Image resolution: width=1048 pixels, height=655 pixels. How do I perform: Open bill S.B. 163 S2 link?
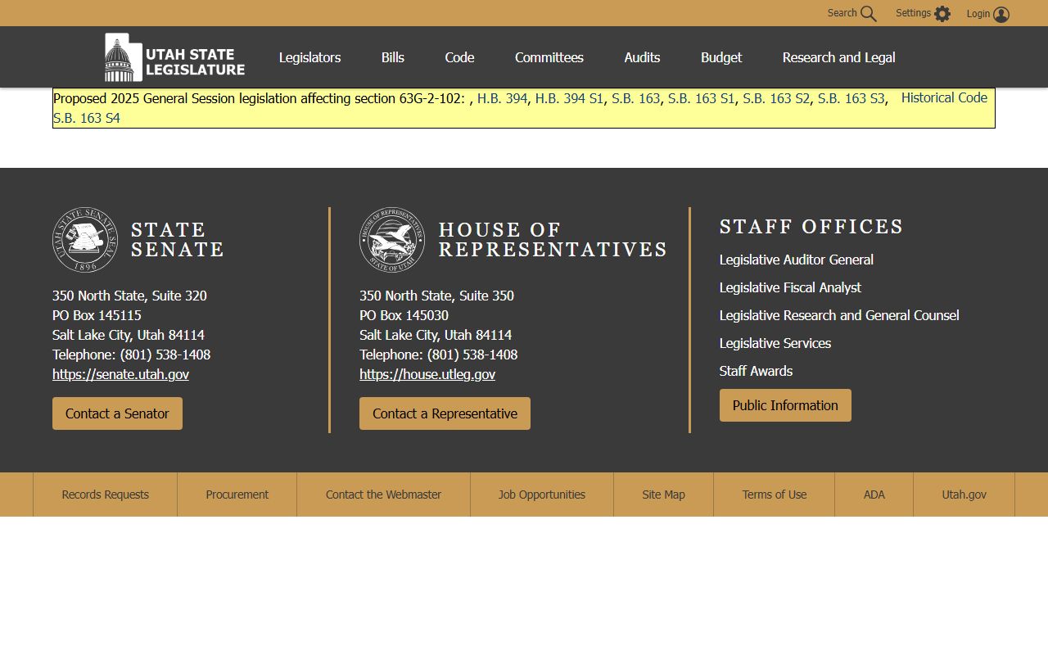[x=776, y=98]
